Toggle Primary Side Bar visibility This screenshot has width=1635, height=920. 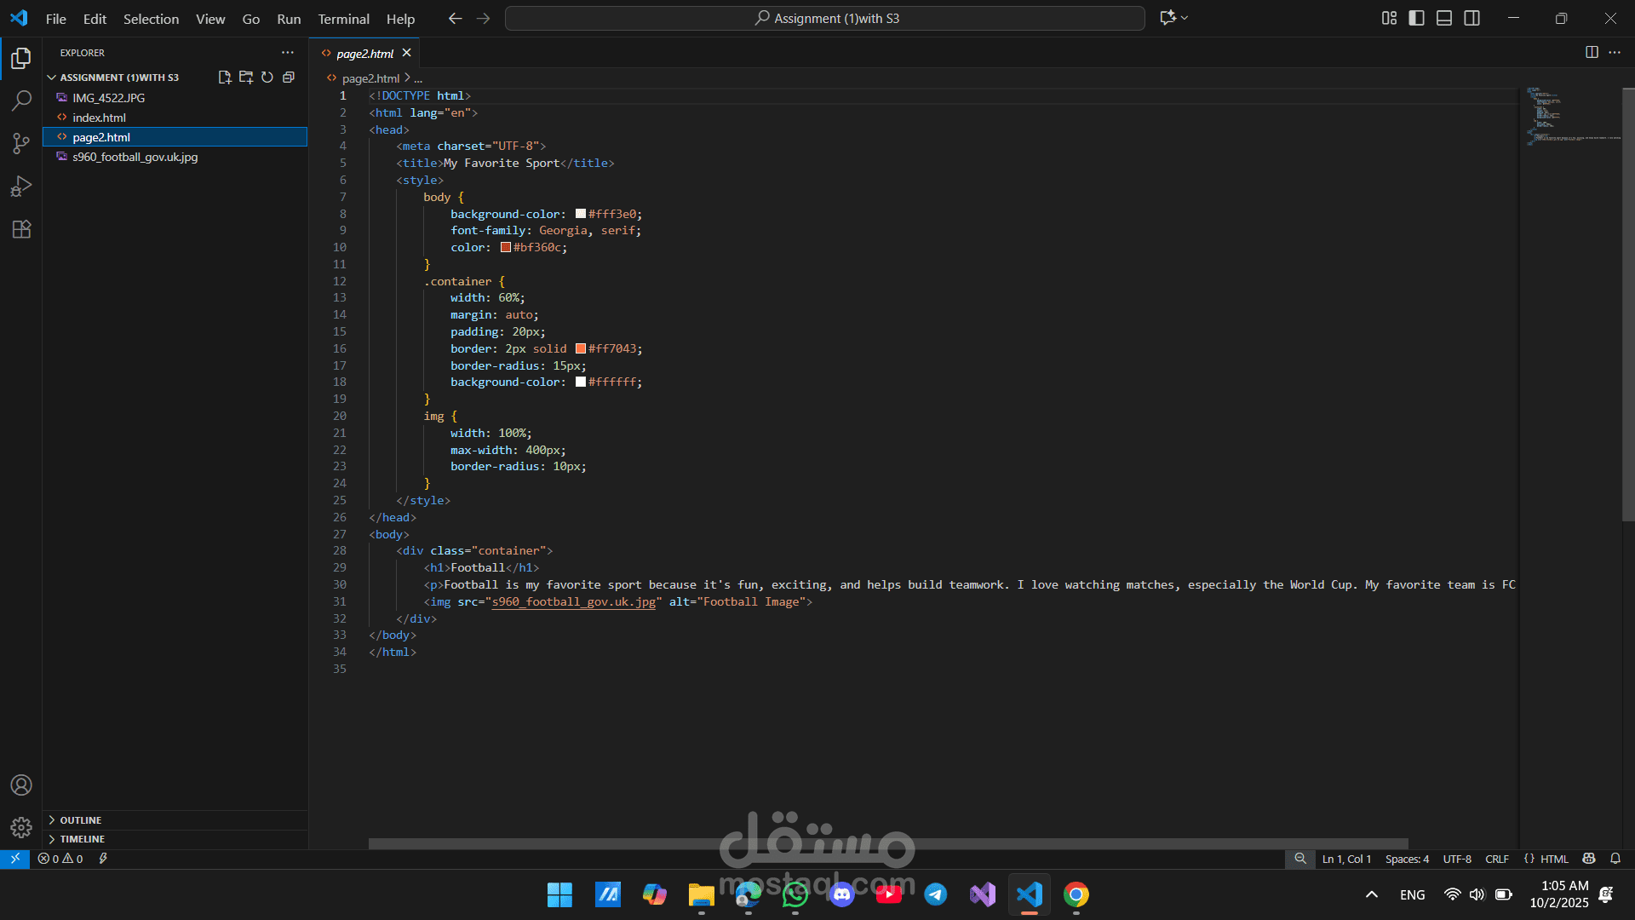point(1417,18)
